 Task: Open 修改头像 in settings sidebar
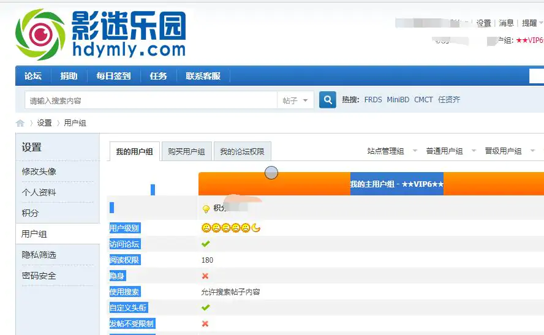39,171
